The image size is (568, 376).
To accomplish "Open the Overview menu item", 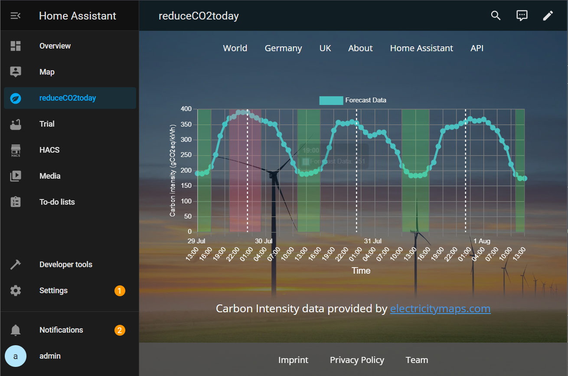I will tap(70, 46).
